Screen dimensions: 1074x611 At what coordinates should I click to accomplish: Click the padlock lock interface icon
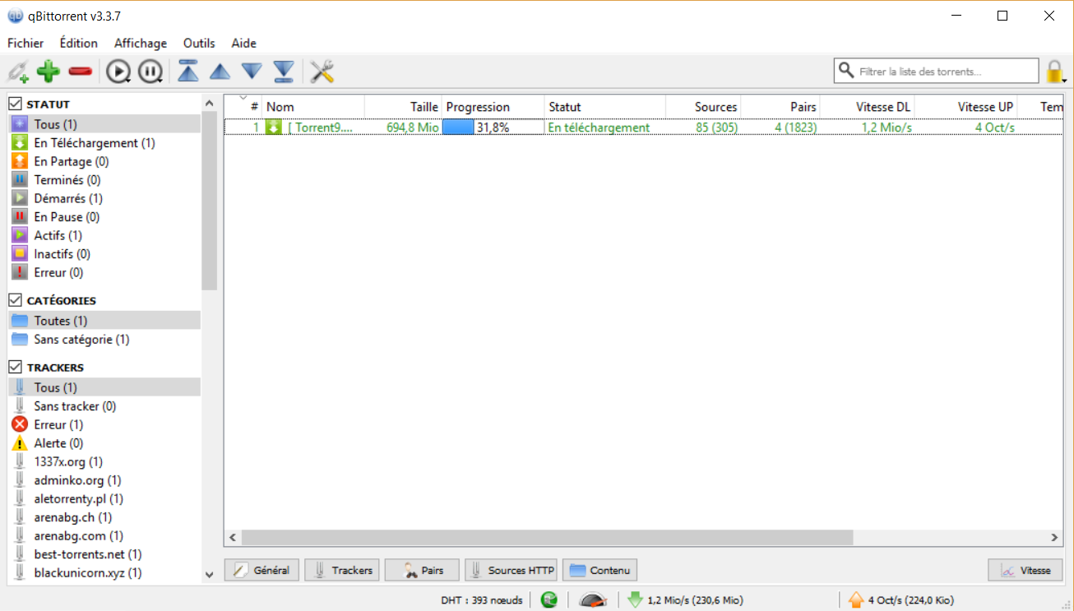click(x=1053, y=72)
